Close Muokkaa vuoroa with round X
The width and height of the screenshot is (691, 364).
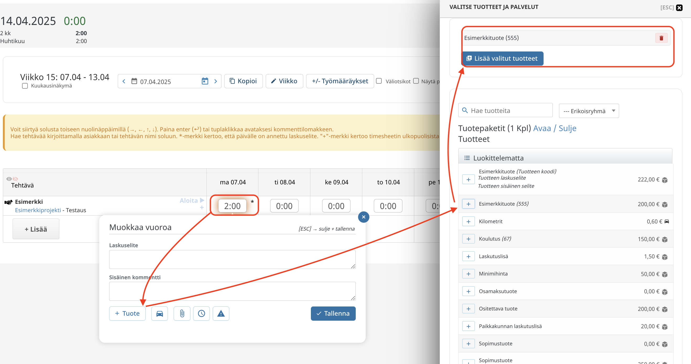pyautogui.click(x=364, y=217)
